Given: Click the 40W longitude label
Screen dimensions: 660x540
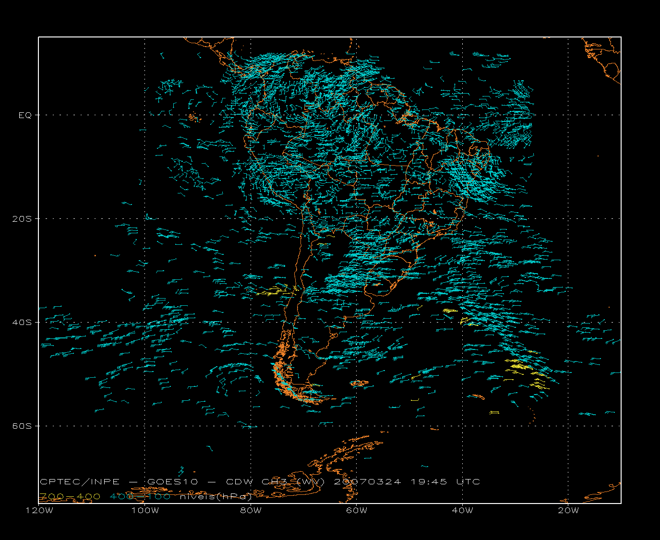Looking at the screenshot, I should [x=463, y=510].
